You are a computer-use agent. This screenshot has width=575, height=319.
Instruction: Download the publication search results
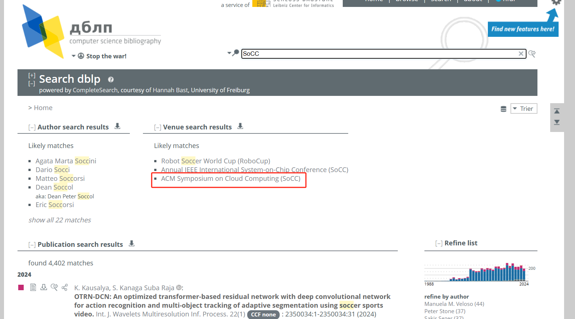point(132,244)
